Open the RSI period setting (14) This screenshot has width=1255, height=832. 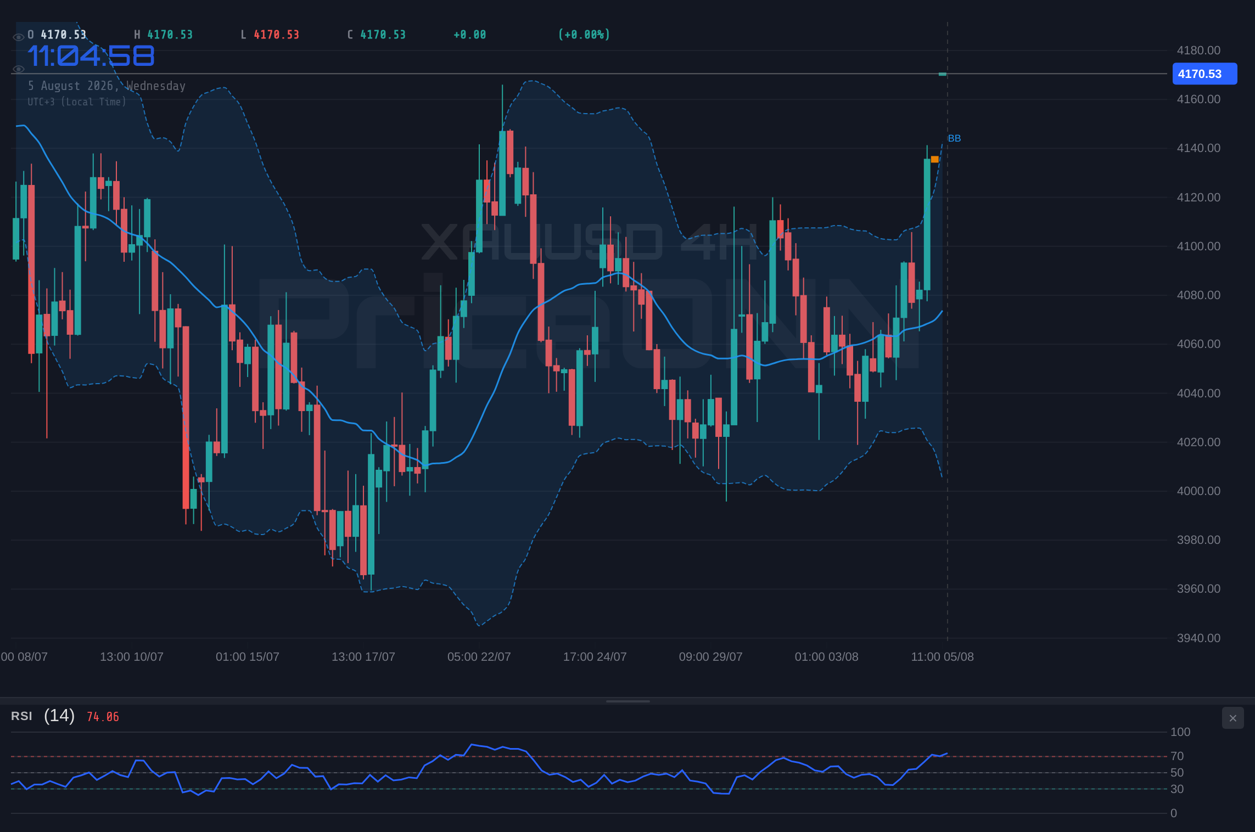(x=59, y=716)
